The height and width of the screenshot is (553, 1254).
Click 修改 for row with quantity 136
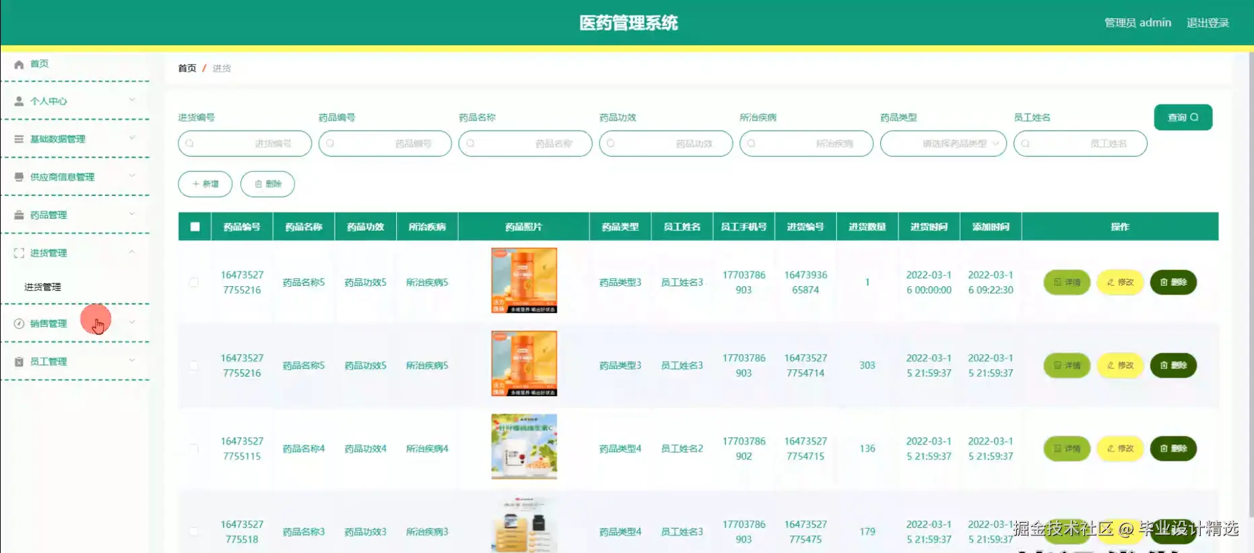tap(1120, 449)
